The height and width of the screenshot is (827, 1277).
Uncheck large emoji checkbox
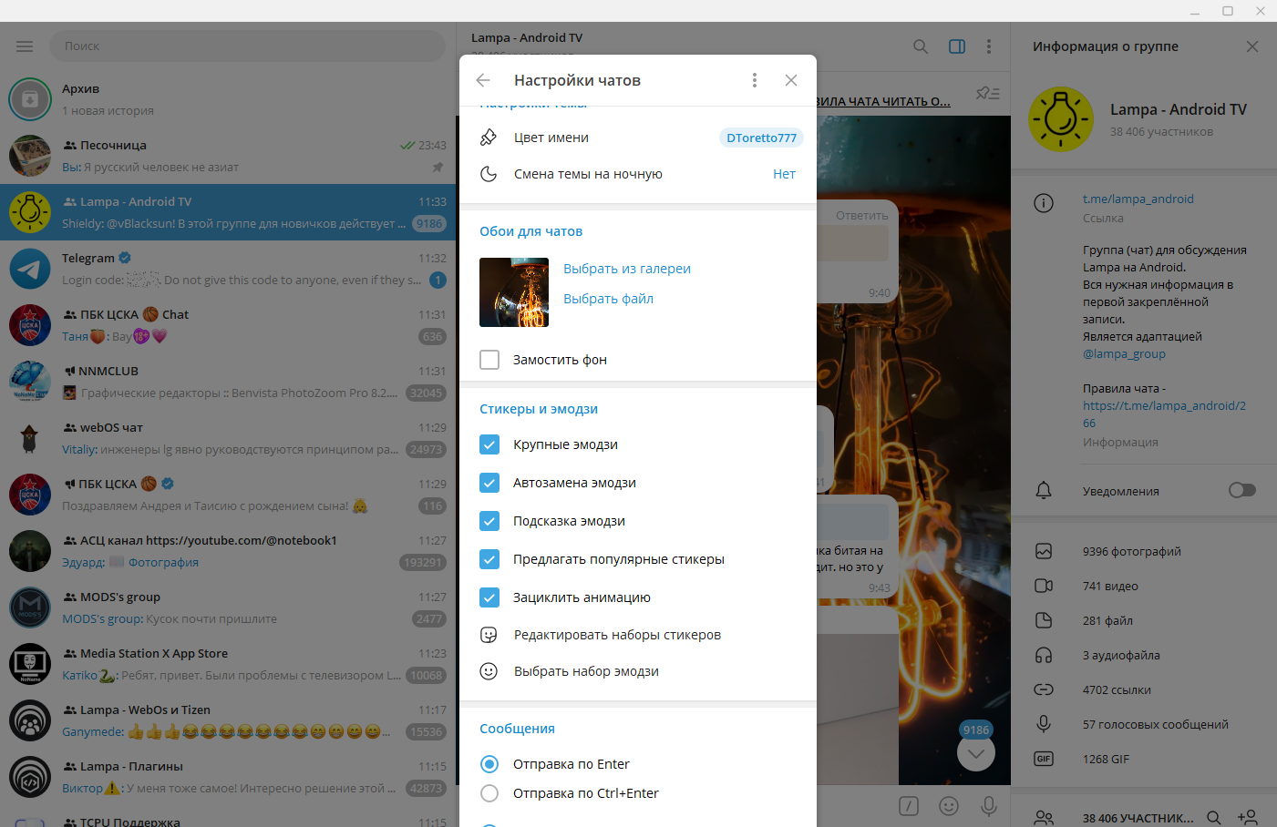pyautogui.click(x=489, y=444)
